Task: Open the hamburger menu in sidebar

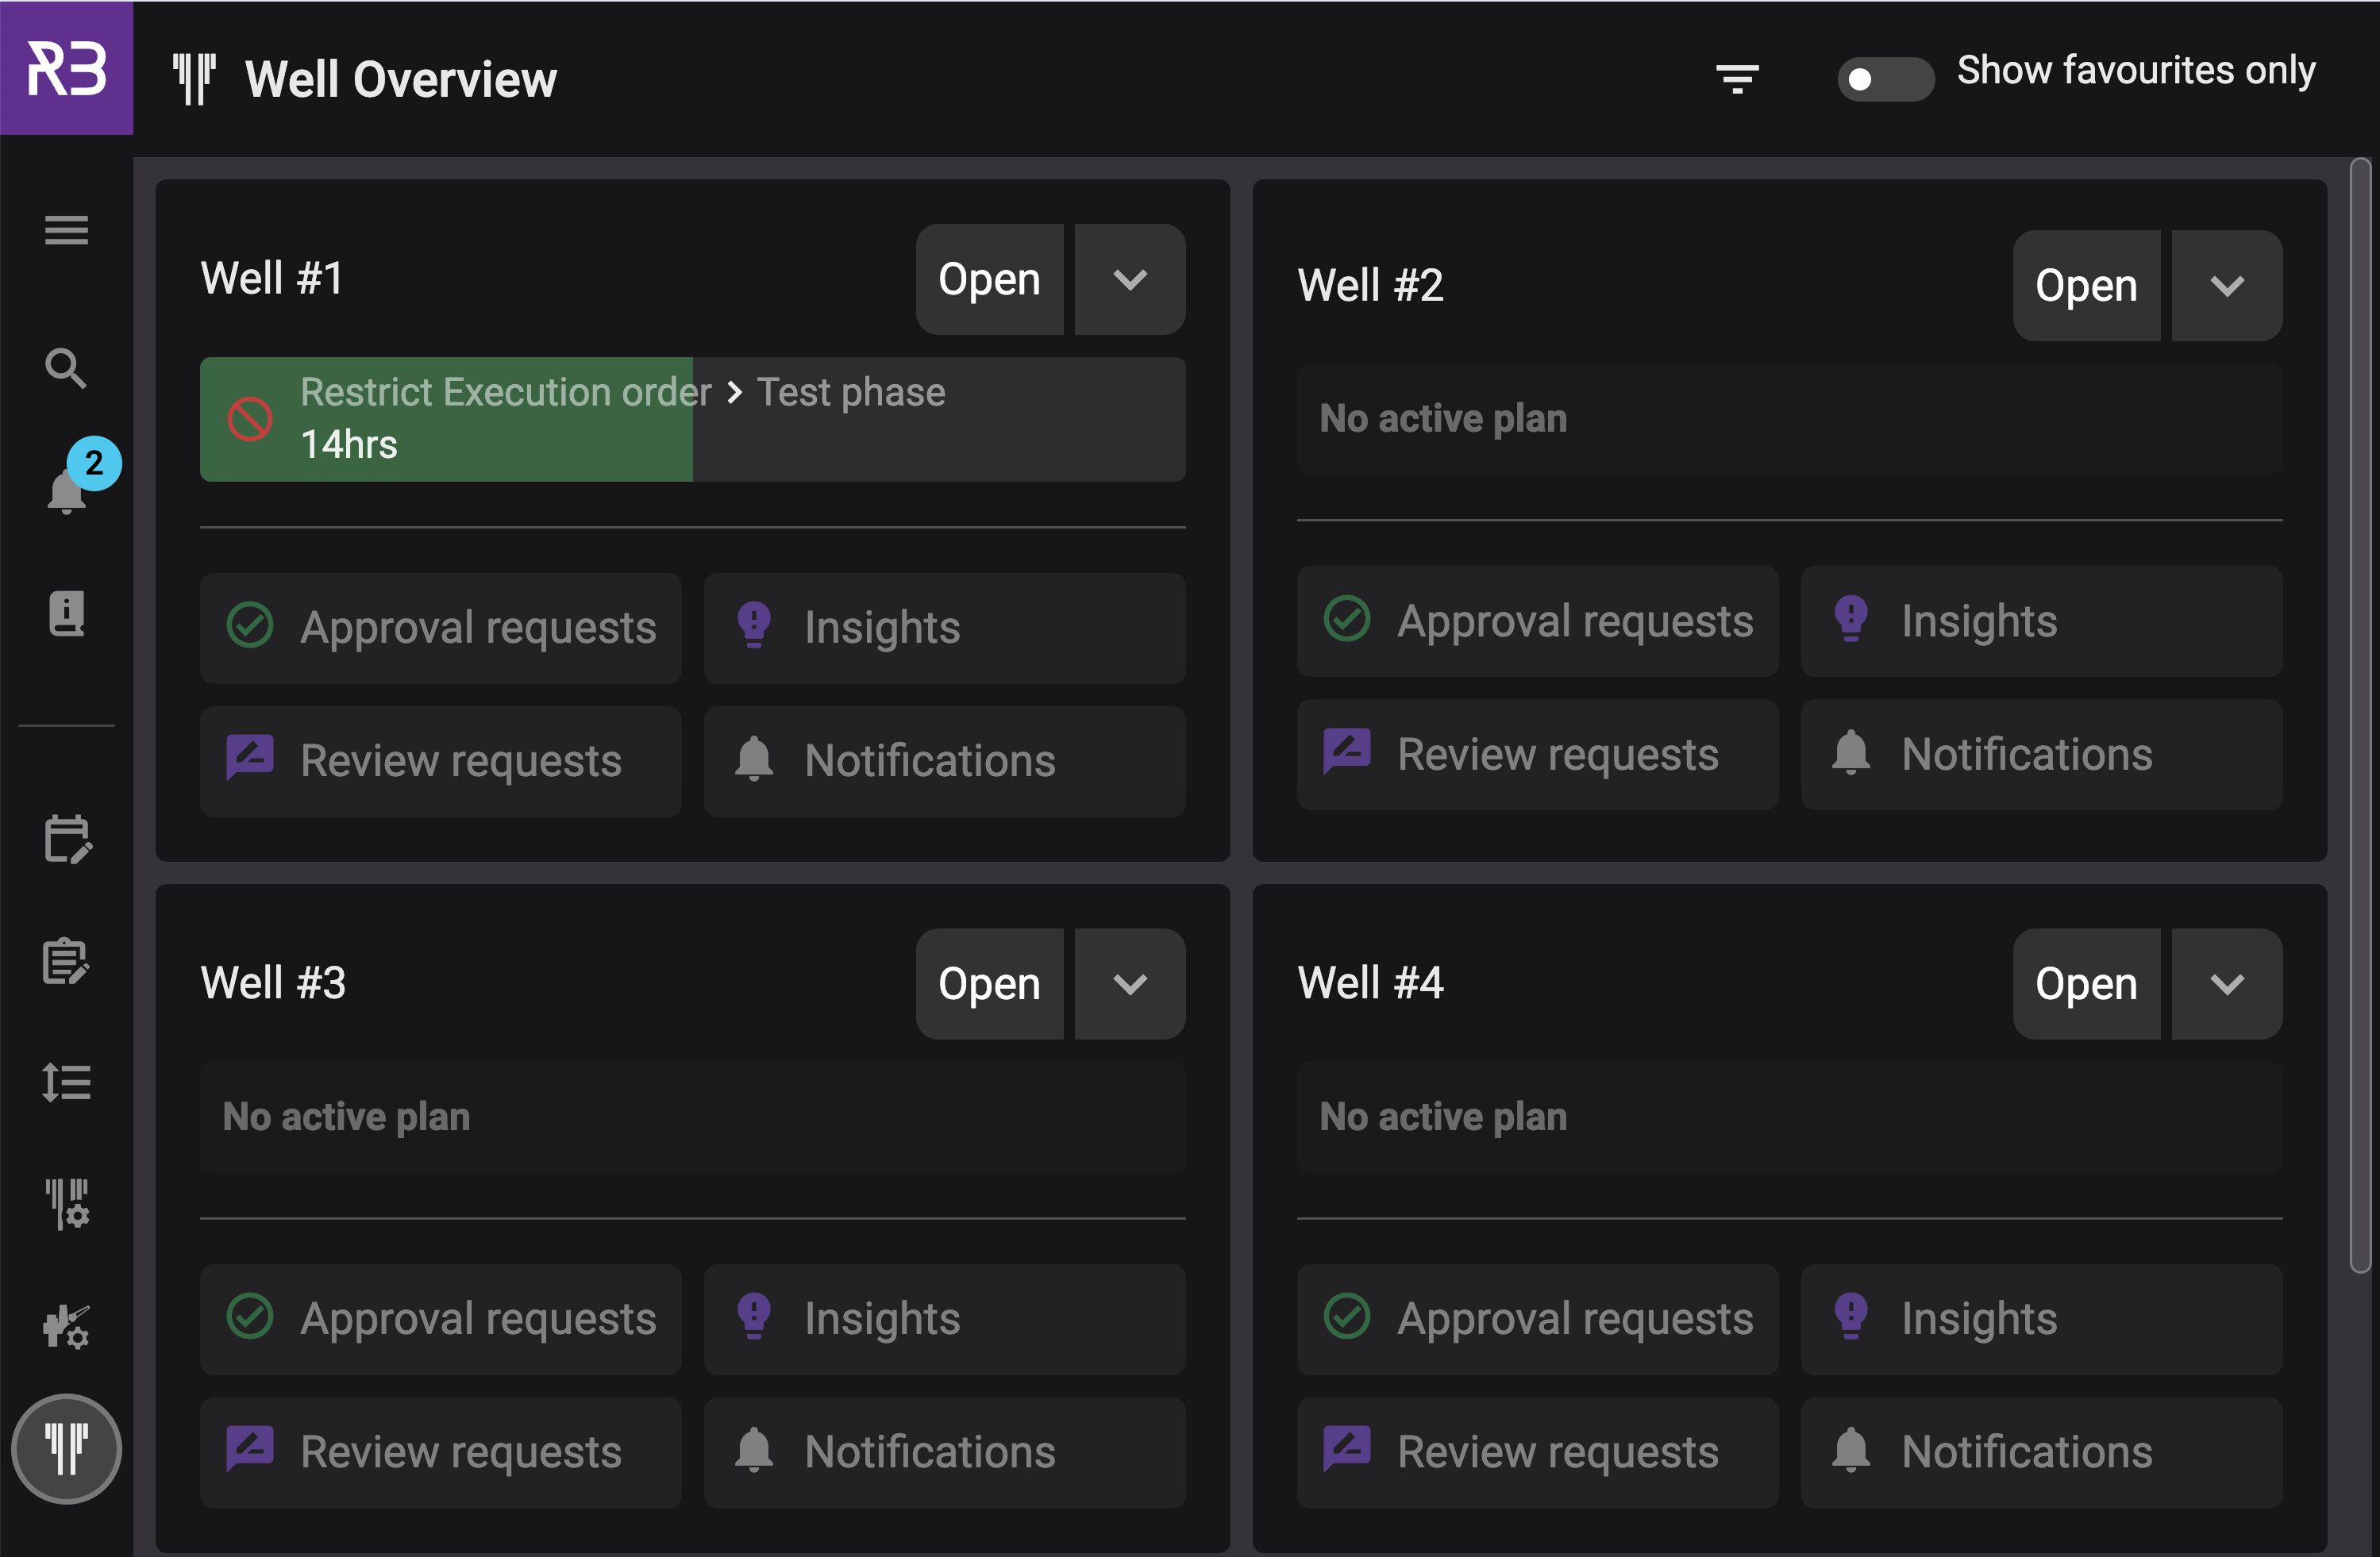Action: click(66, 230)
